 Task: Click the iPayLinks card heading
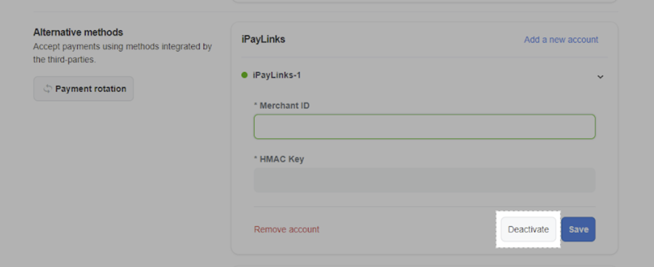tap(263, 39)
